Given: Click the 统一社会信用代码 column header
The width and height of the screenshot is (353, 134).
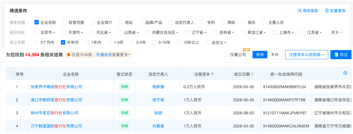Looking at the screenshot, I should point(286,74).
